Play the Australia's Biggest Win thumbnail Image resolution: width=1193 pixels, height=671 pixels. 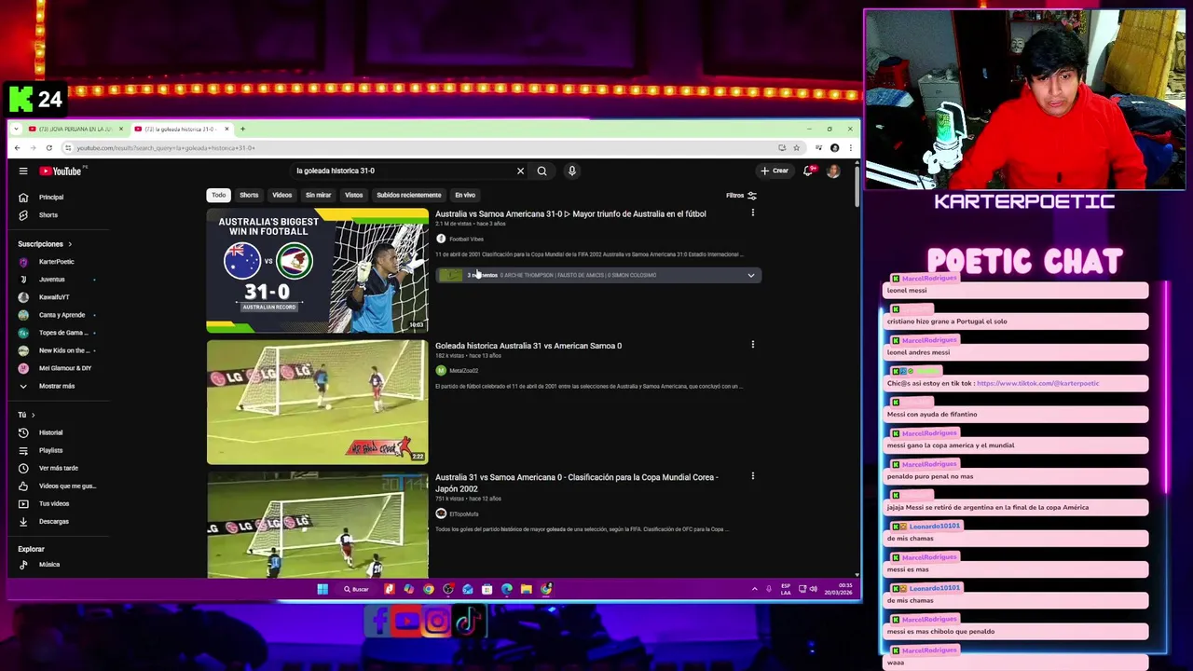[x=317, y=270]
